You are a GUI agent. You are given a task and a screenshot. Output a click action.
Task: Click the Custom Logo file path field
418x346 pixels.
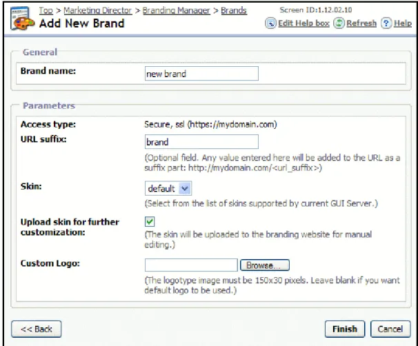[x=191, y=265]
